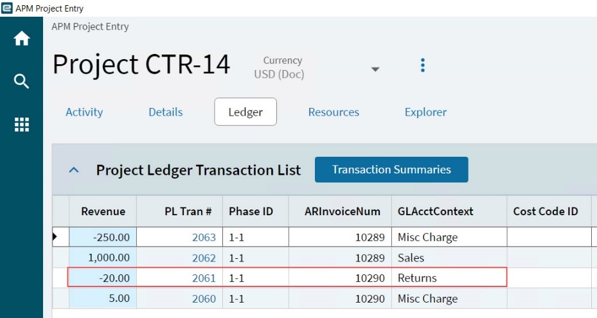Open the apps grid menu icon
This screenshot has width=597, height=318.
22,125
